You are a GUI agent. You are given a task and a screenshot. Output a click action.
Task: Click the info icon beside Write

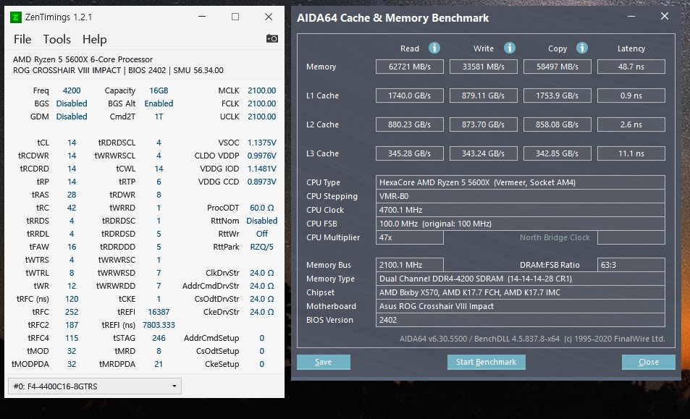pyautogui.click(x=509, y=48)
